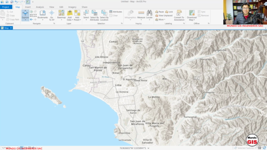Expand the Measure dropdown arrow
Screen dimensions: 267x150
pos(141,20)
